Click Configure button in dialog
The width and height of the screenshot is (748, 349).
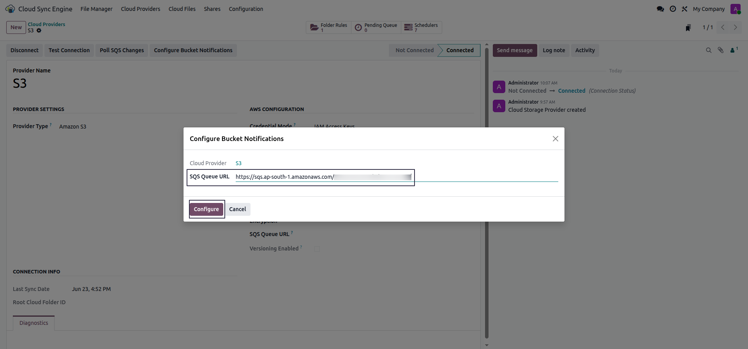click(206, 209)
